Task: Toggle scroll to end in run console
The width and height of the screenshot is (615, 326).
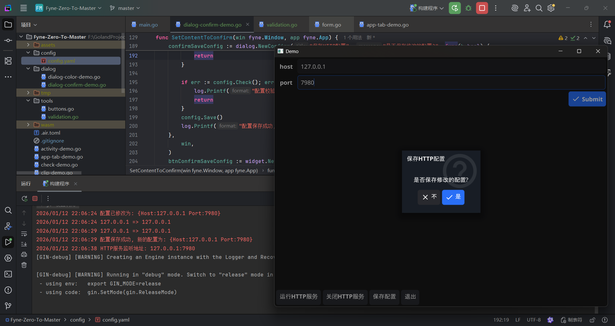Action: pos(24,244)
